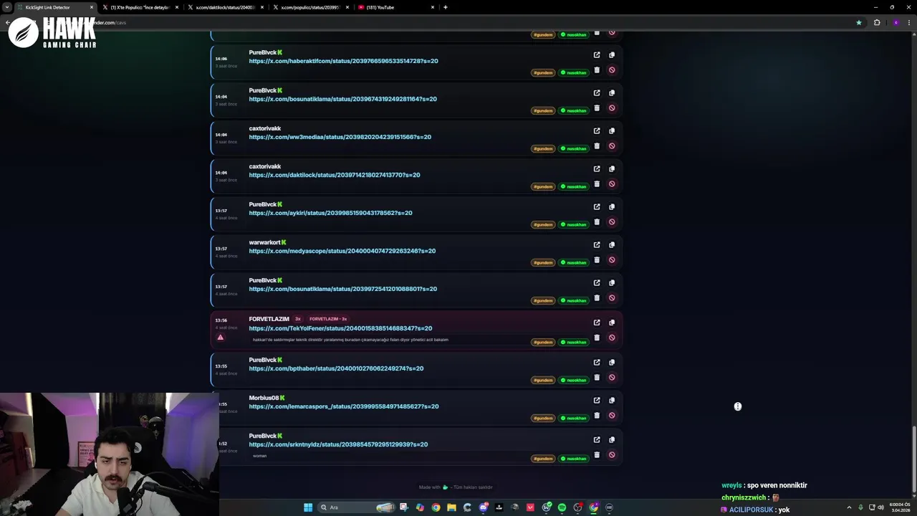
Task: Click the 3x repeat badge beside FORVETLAZIM
Action: coord(298,319)
